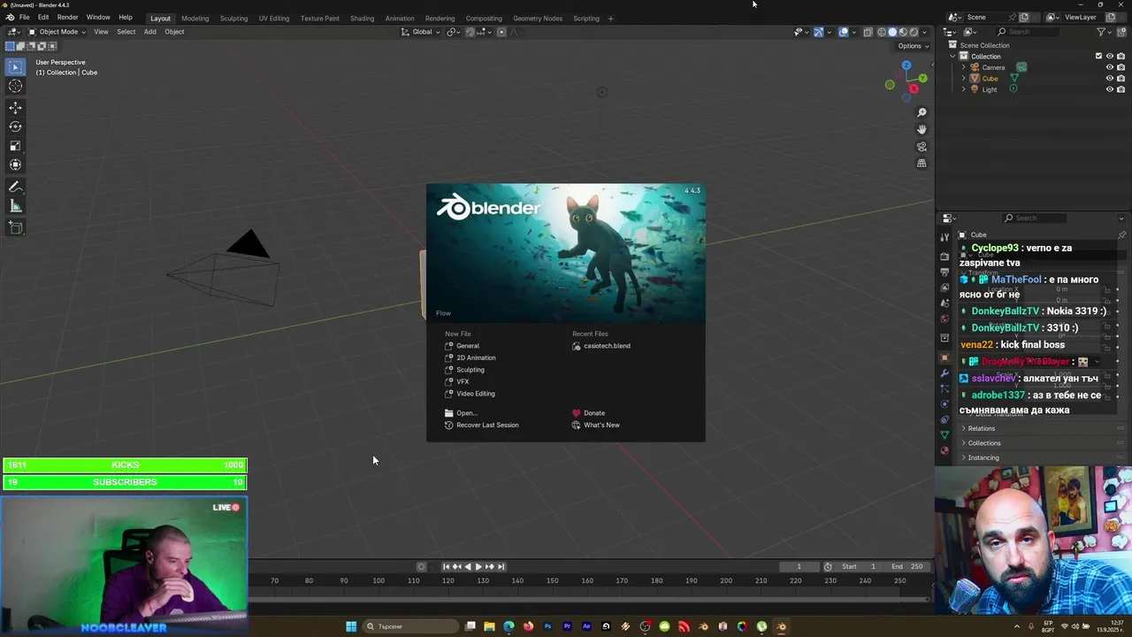Click the viewport zoom magnifier icon
This screenshot has width=1132, height=637.
(922, 112)
